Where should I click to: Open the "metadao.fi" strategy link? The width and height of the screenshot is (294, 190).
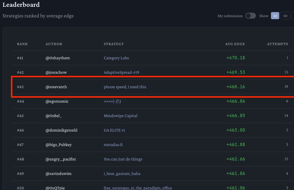[113, 145]
